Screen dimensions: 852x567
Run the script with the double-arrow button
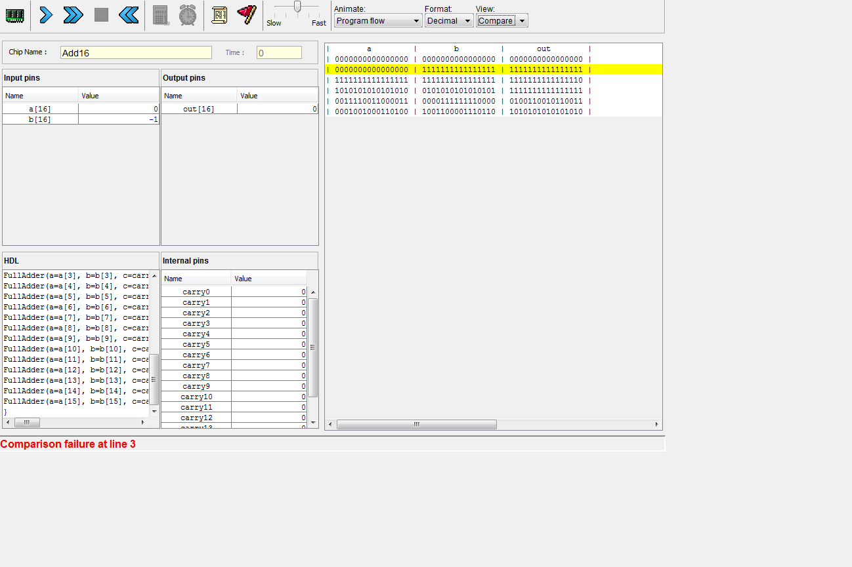coord(73,15)
